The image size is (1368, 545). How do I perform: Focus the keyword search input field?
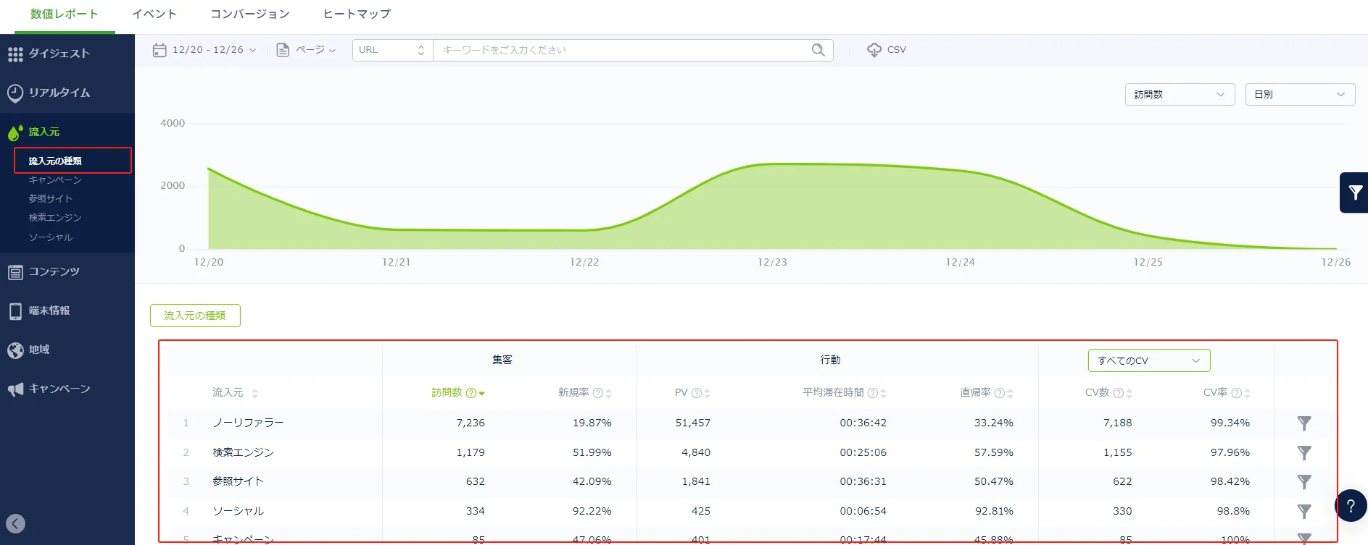click(x=623, y=50)
